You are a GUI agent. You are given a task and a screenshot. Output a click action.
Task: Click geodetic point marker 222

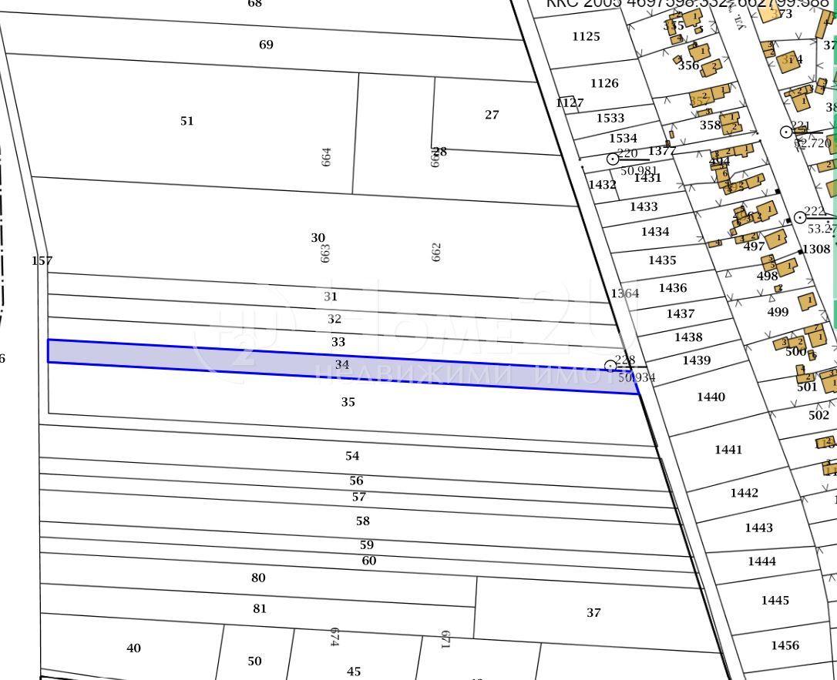click(x=800, y=217)
